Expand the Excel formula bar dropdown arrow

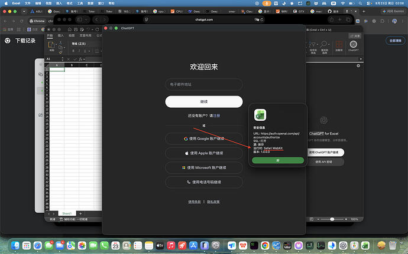pyautogui.click(x=361, y=59)
